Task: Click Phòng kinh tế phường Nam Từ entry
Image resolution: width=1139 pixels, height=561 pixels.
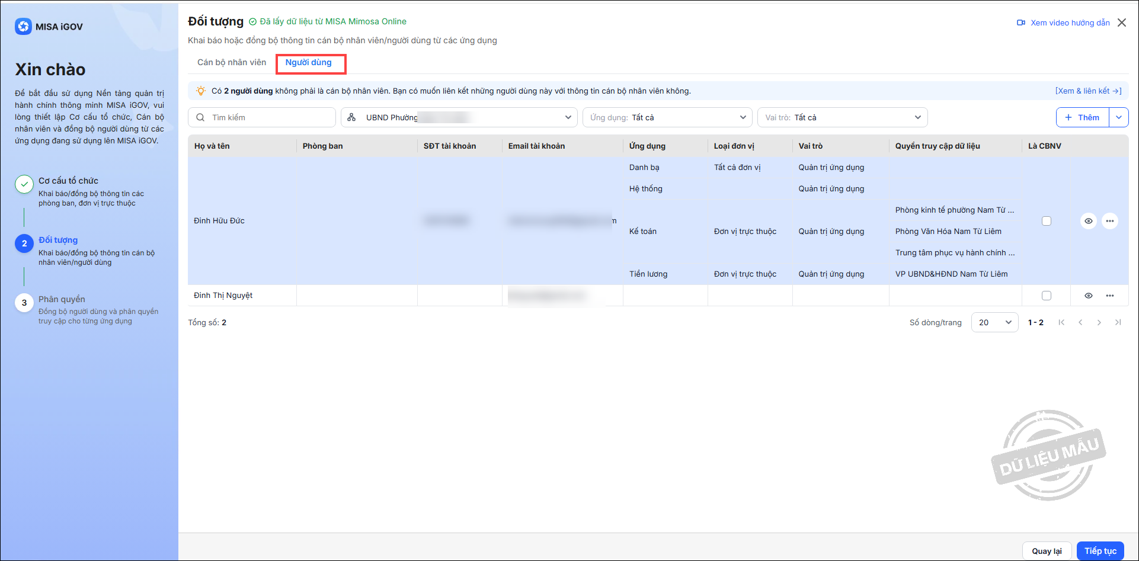Action: click(x=955, y=210)
